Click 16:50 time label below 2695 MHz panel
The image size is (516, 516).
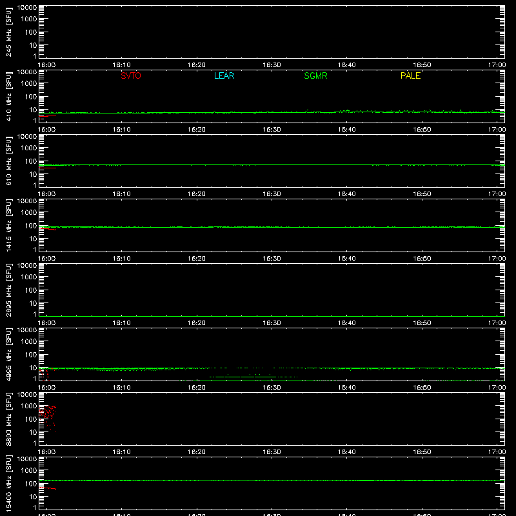tap(422, 323)
